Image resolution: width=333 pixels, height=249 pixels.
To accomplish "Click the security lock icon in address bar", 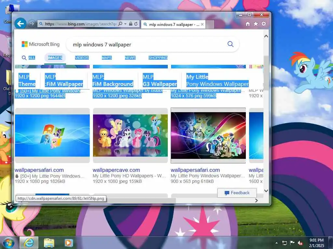I will pyautogui.click(x=131, y=24).
